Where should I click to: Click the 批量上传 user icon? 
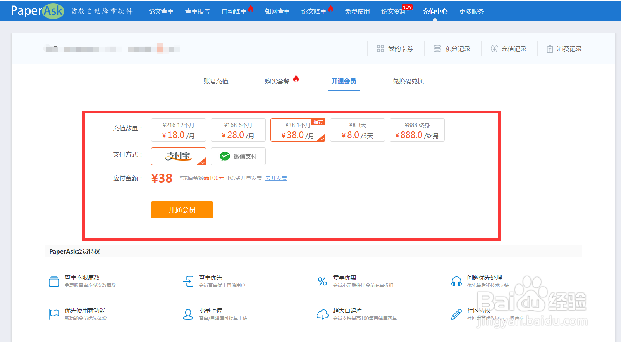(x=188, y=314)
